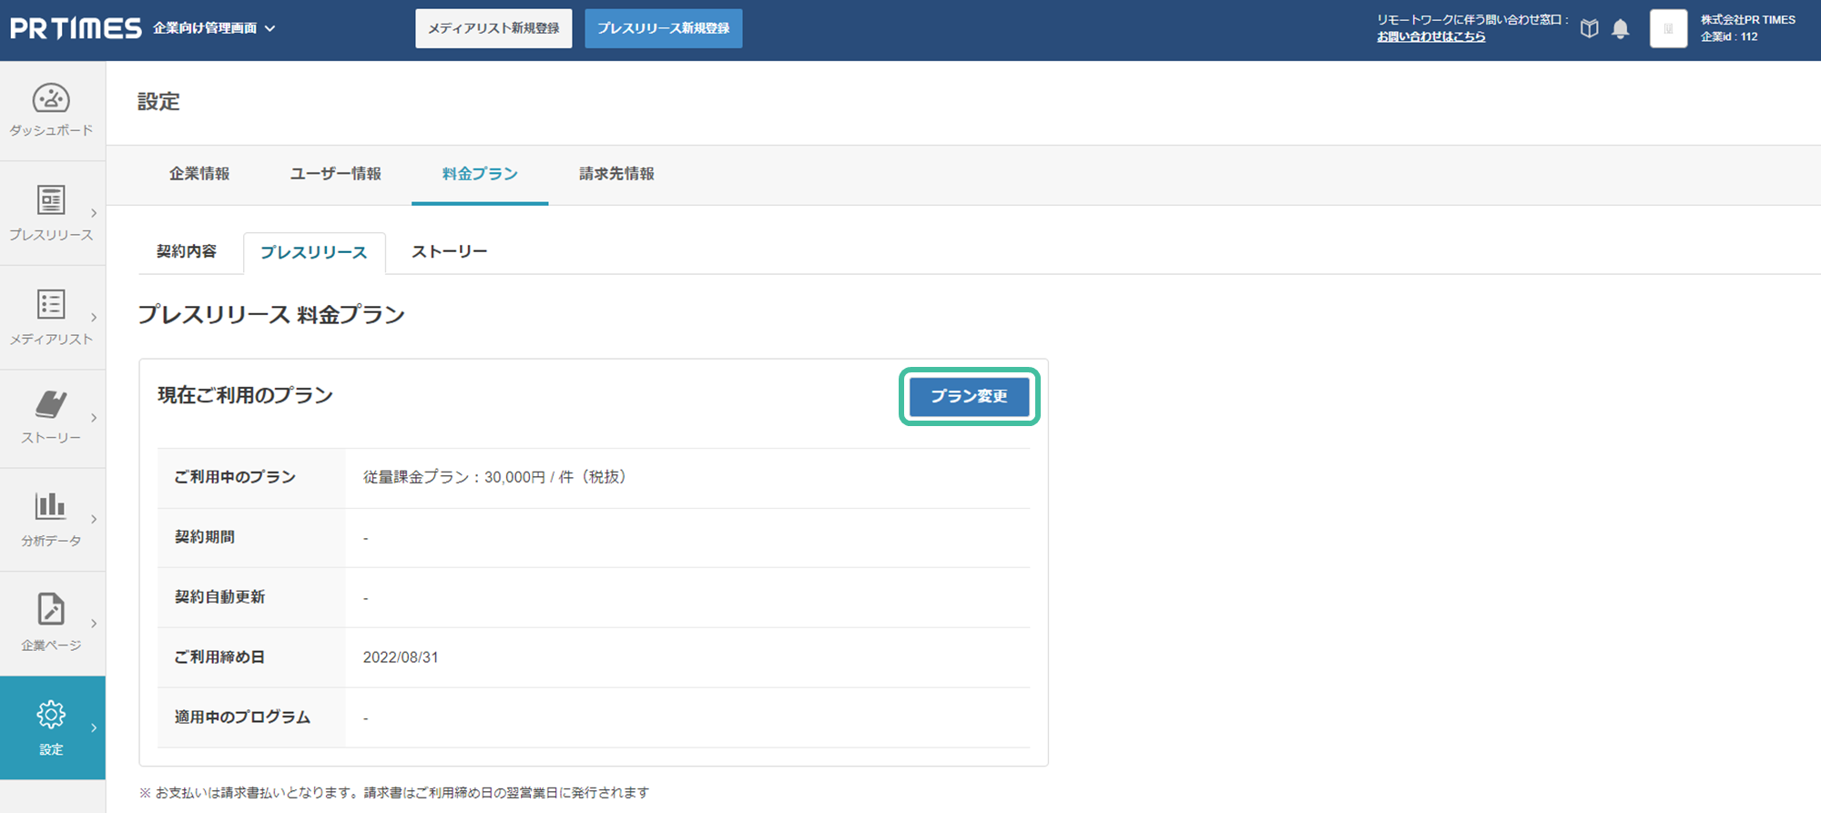Switch to the 請求先情報 tab
This screenshot has width=1821, height=813.
click(x=616, y=174)
